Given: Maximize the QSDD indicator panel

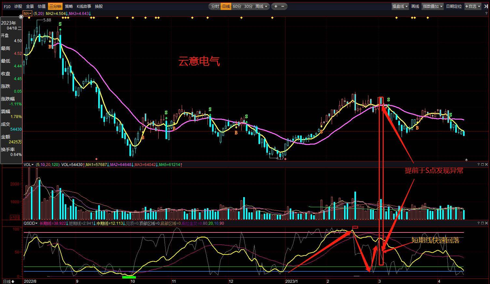Looking at the screenshot, I should [483, 223].
